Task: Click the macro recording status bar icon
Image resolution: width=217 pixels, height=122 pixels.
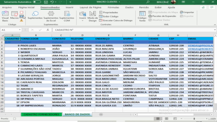Action: 15,119
